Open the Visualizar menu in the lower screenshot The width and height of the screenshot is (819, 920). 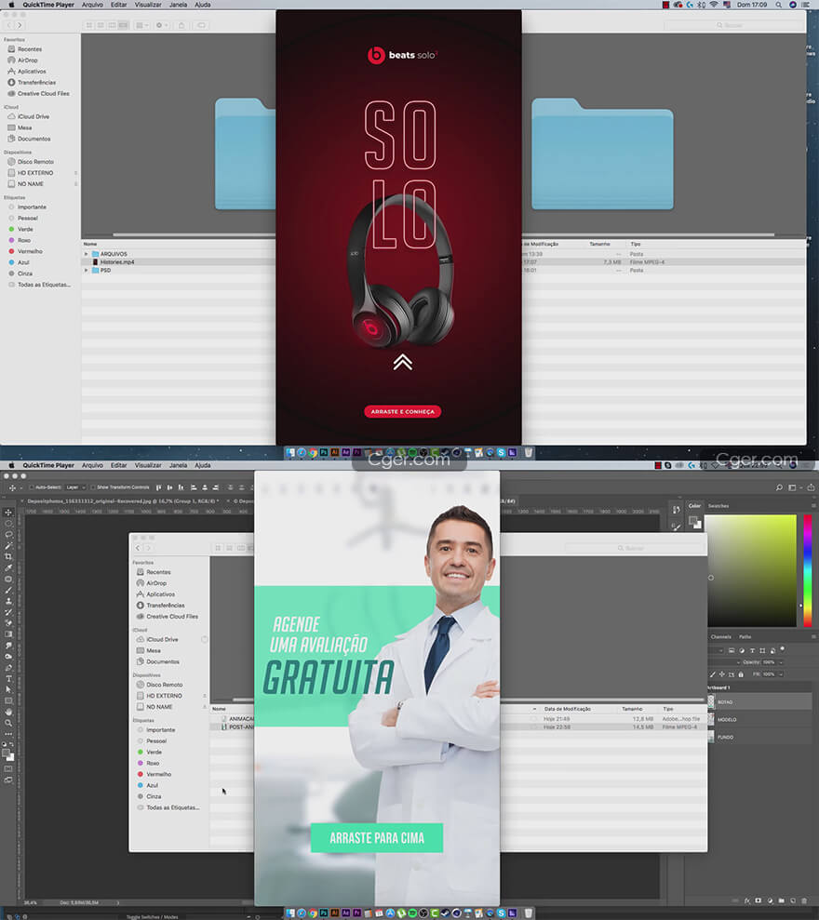click(x=148, y=465)
